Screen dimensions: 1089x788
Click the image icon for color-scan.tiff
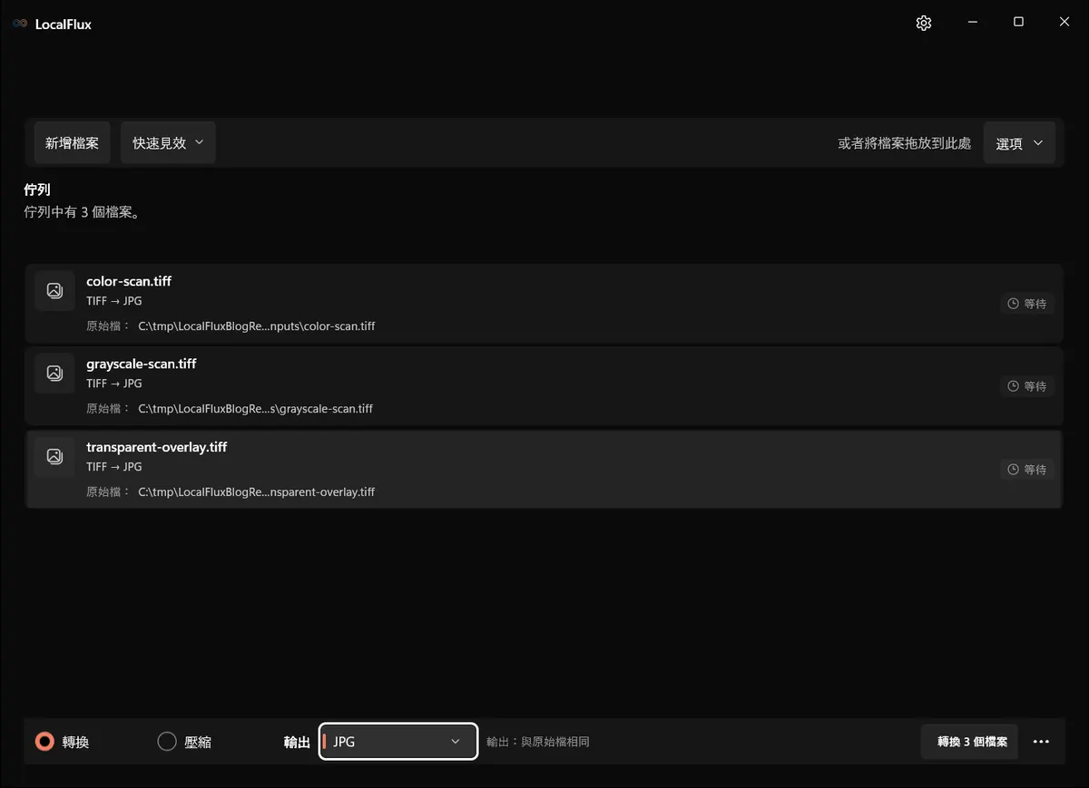pos(54,290)
